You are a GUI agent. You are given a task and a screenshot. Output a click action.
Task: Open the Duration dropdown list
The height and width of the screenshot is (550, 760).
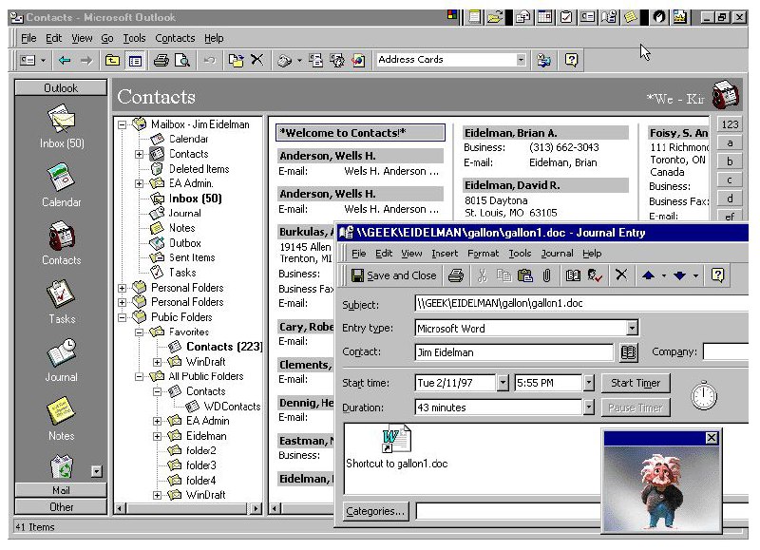pos(589,408)
